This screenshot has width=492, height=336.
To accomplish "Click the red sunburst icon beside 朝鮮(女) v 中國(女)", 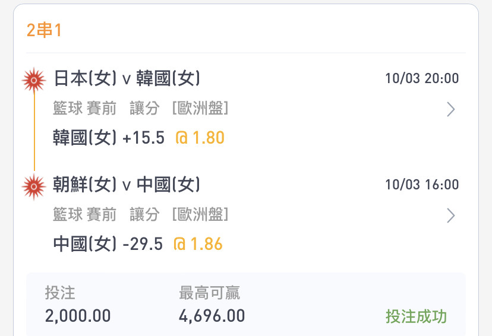I will [x=34, y=187].
